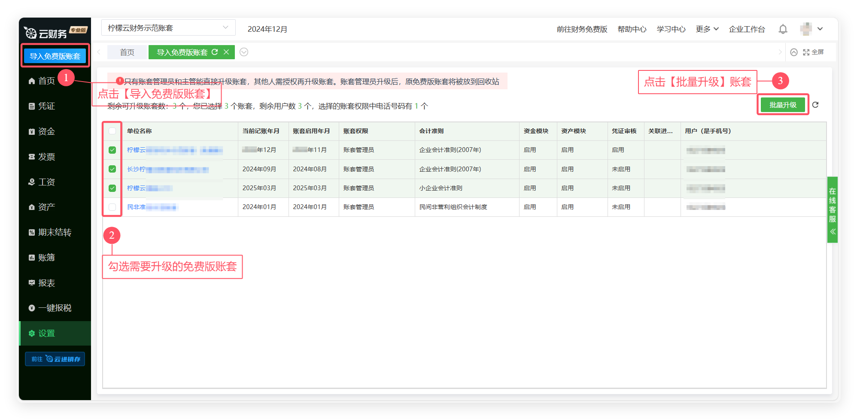
Task: Open the user avatar dropdown arrow
Action: pyautogui.click(x=820, y=29)
